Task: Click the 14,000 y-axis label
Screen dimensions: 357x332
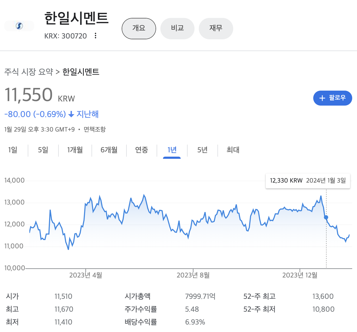Action: pos(14,180)
